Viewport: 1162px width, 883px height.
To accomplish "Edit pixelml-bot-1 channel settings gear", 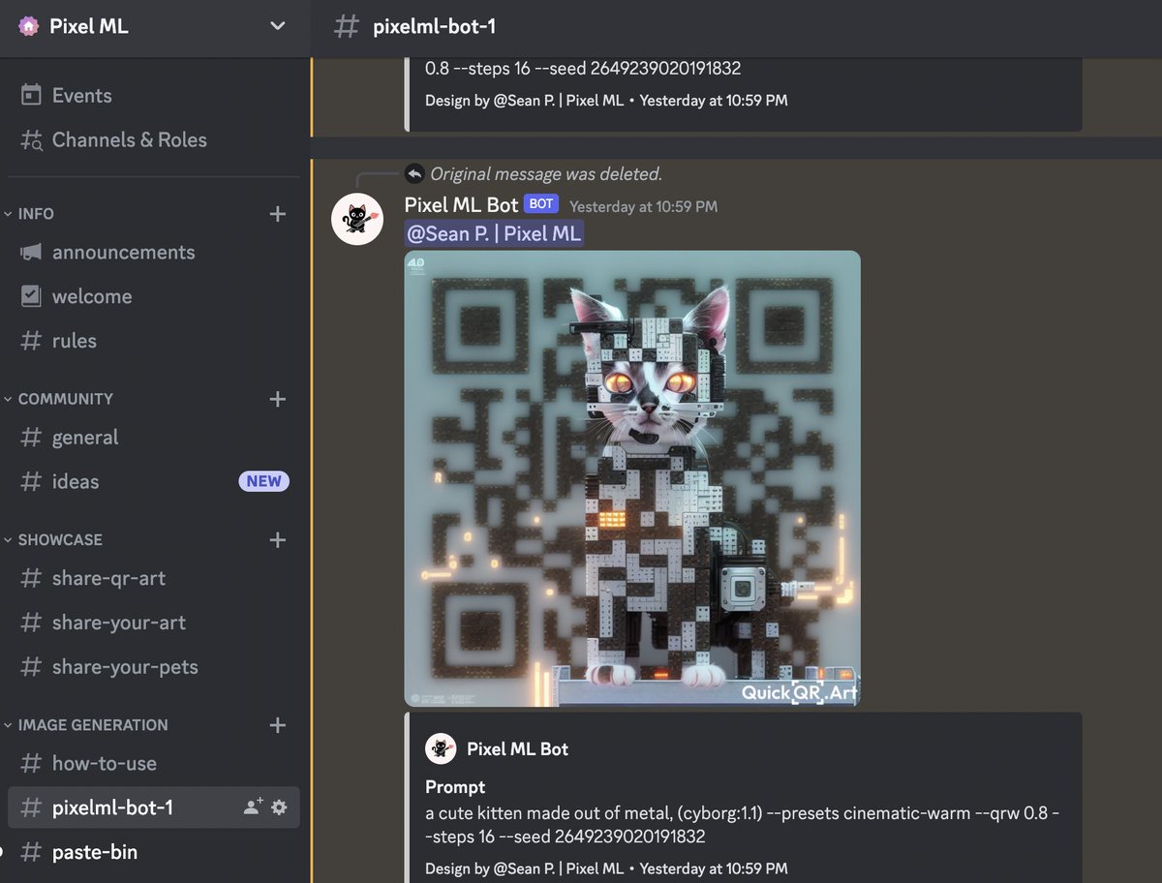I will pos(279,807).
